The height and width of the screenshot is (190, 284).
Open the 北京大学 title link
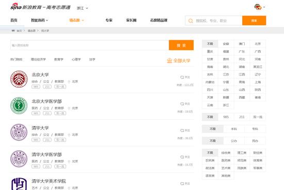(40, 75)
